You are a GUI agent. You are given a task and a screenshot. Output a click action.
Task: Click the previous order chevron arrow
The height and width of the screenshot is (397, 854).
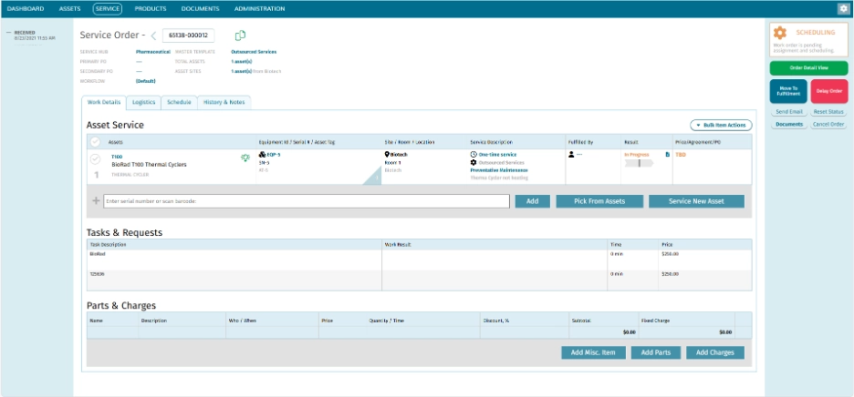(153, 36)
